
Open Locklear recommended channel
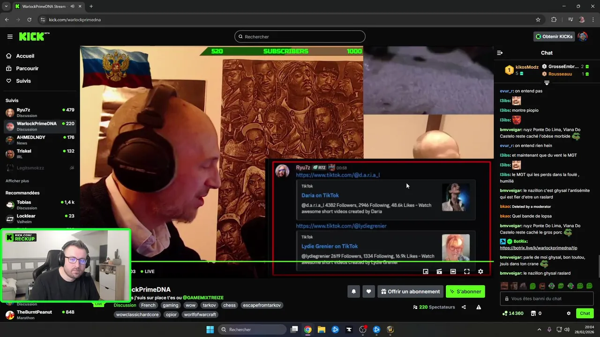(40, 219)
